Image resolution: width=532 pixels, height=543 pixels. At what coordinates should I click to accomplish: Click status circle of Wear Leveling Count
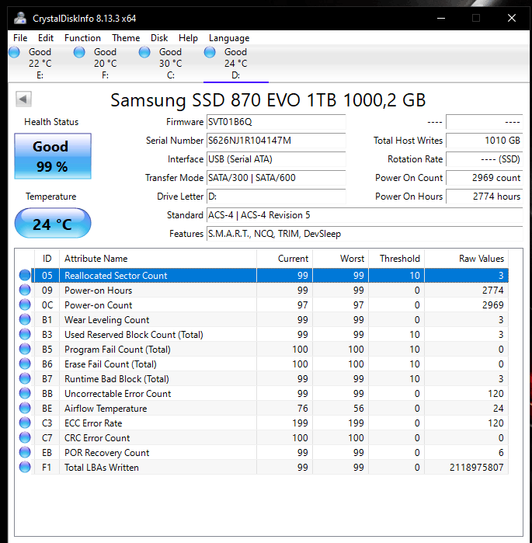click(25, 319)
